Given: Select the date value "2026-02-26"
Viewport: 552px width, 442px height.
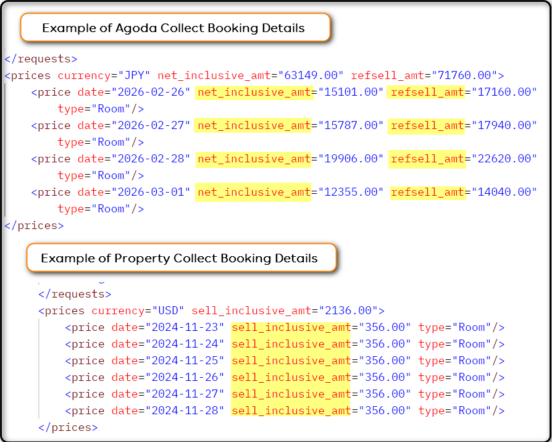Looking at the screenshot, I should click(151, 92).
